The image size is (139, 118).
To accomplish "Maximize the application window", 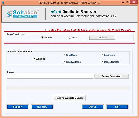I will 127,2.
